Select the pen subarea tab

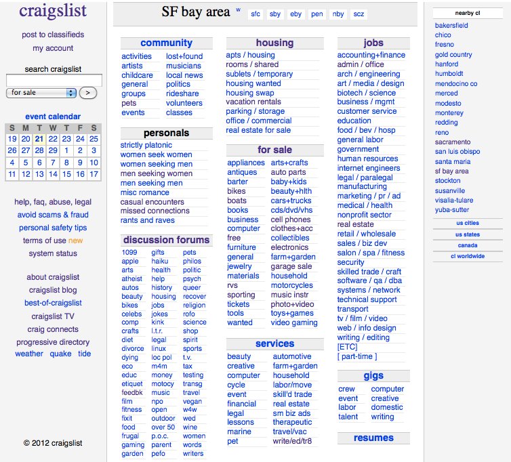click(x=316, y=14)
